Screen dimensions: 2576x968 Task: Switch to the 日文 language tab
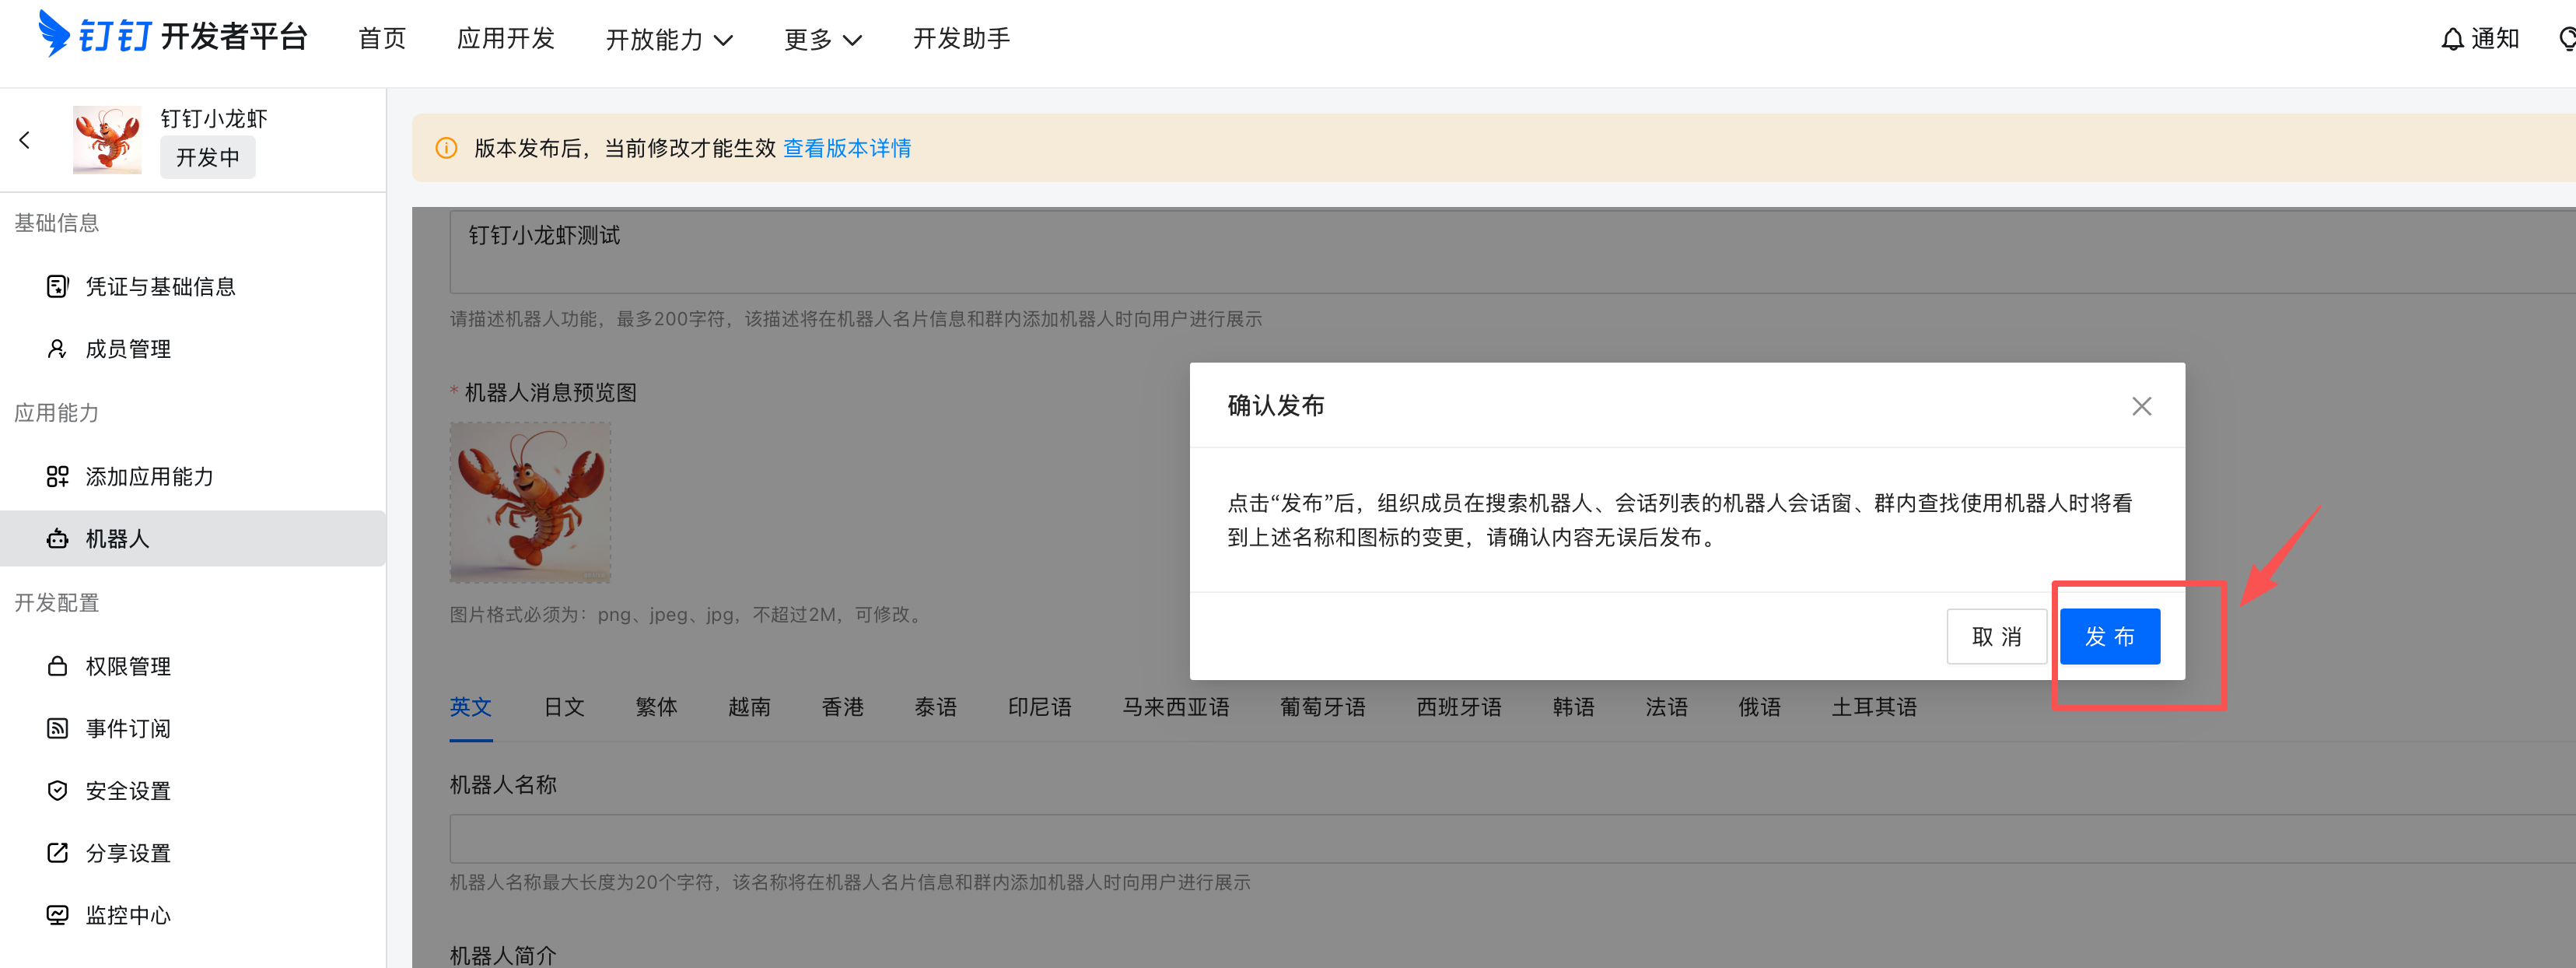pyautogui.click(x=563, y=707)
